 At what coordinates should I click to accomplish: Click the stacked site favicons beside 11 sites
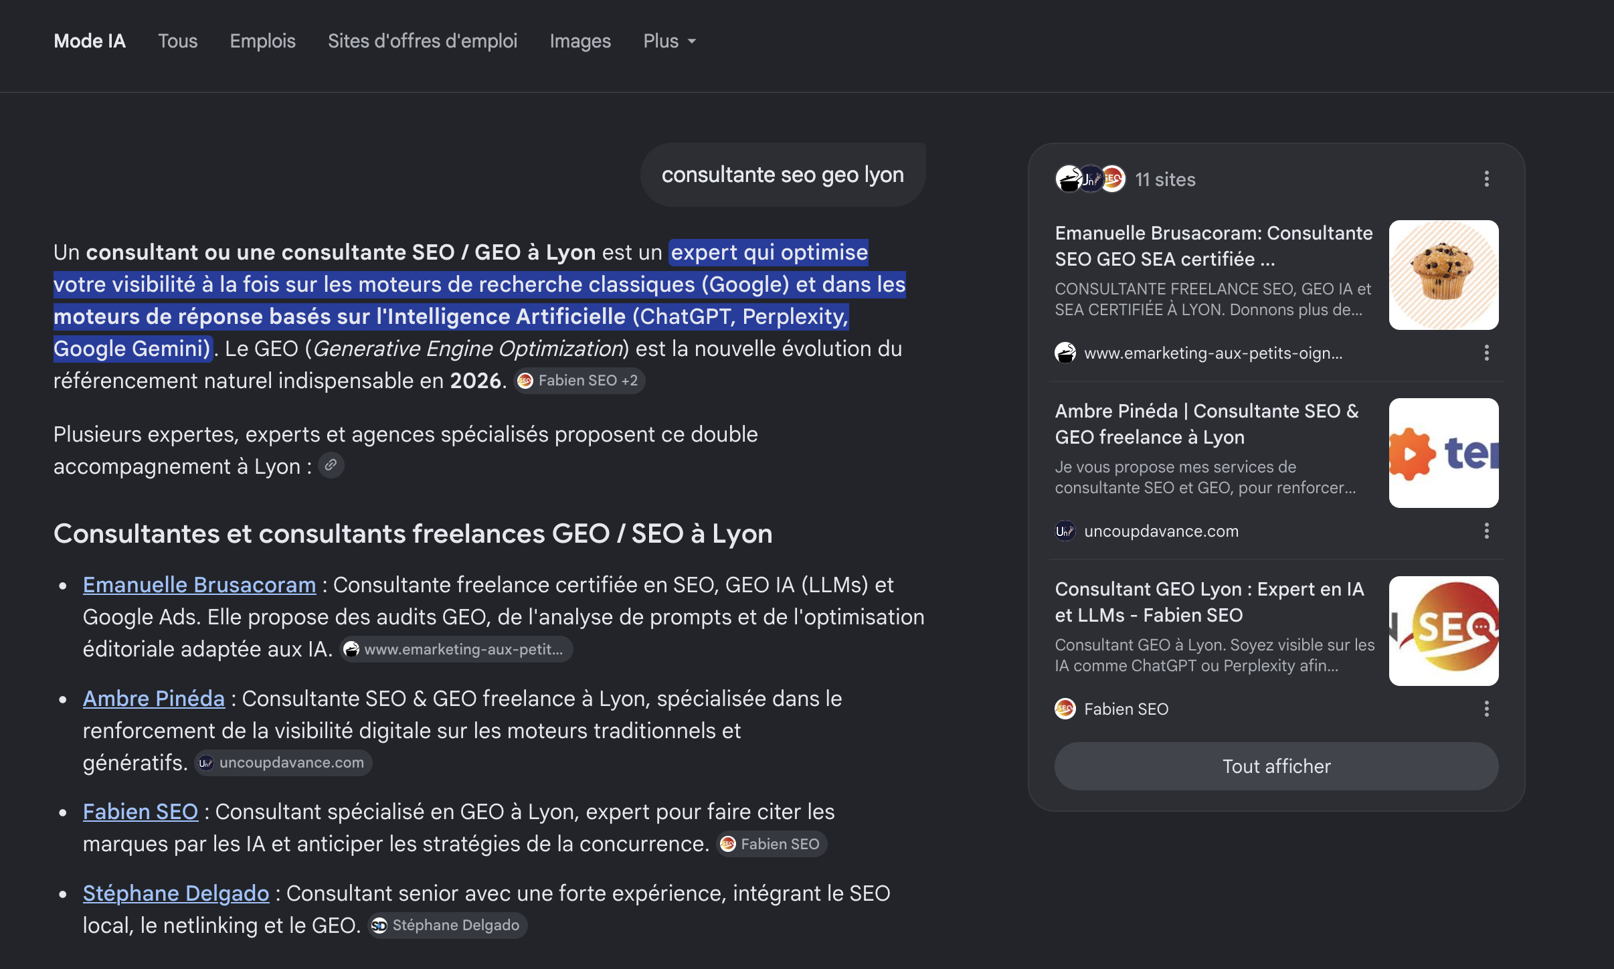pos(1090,179)
